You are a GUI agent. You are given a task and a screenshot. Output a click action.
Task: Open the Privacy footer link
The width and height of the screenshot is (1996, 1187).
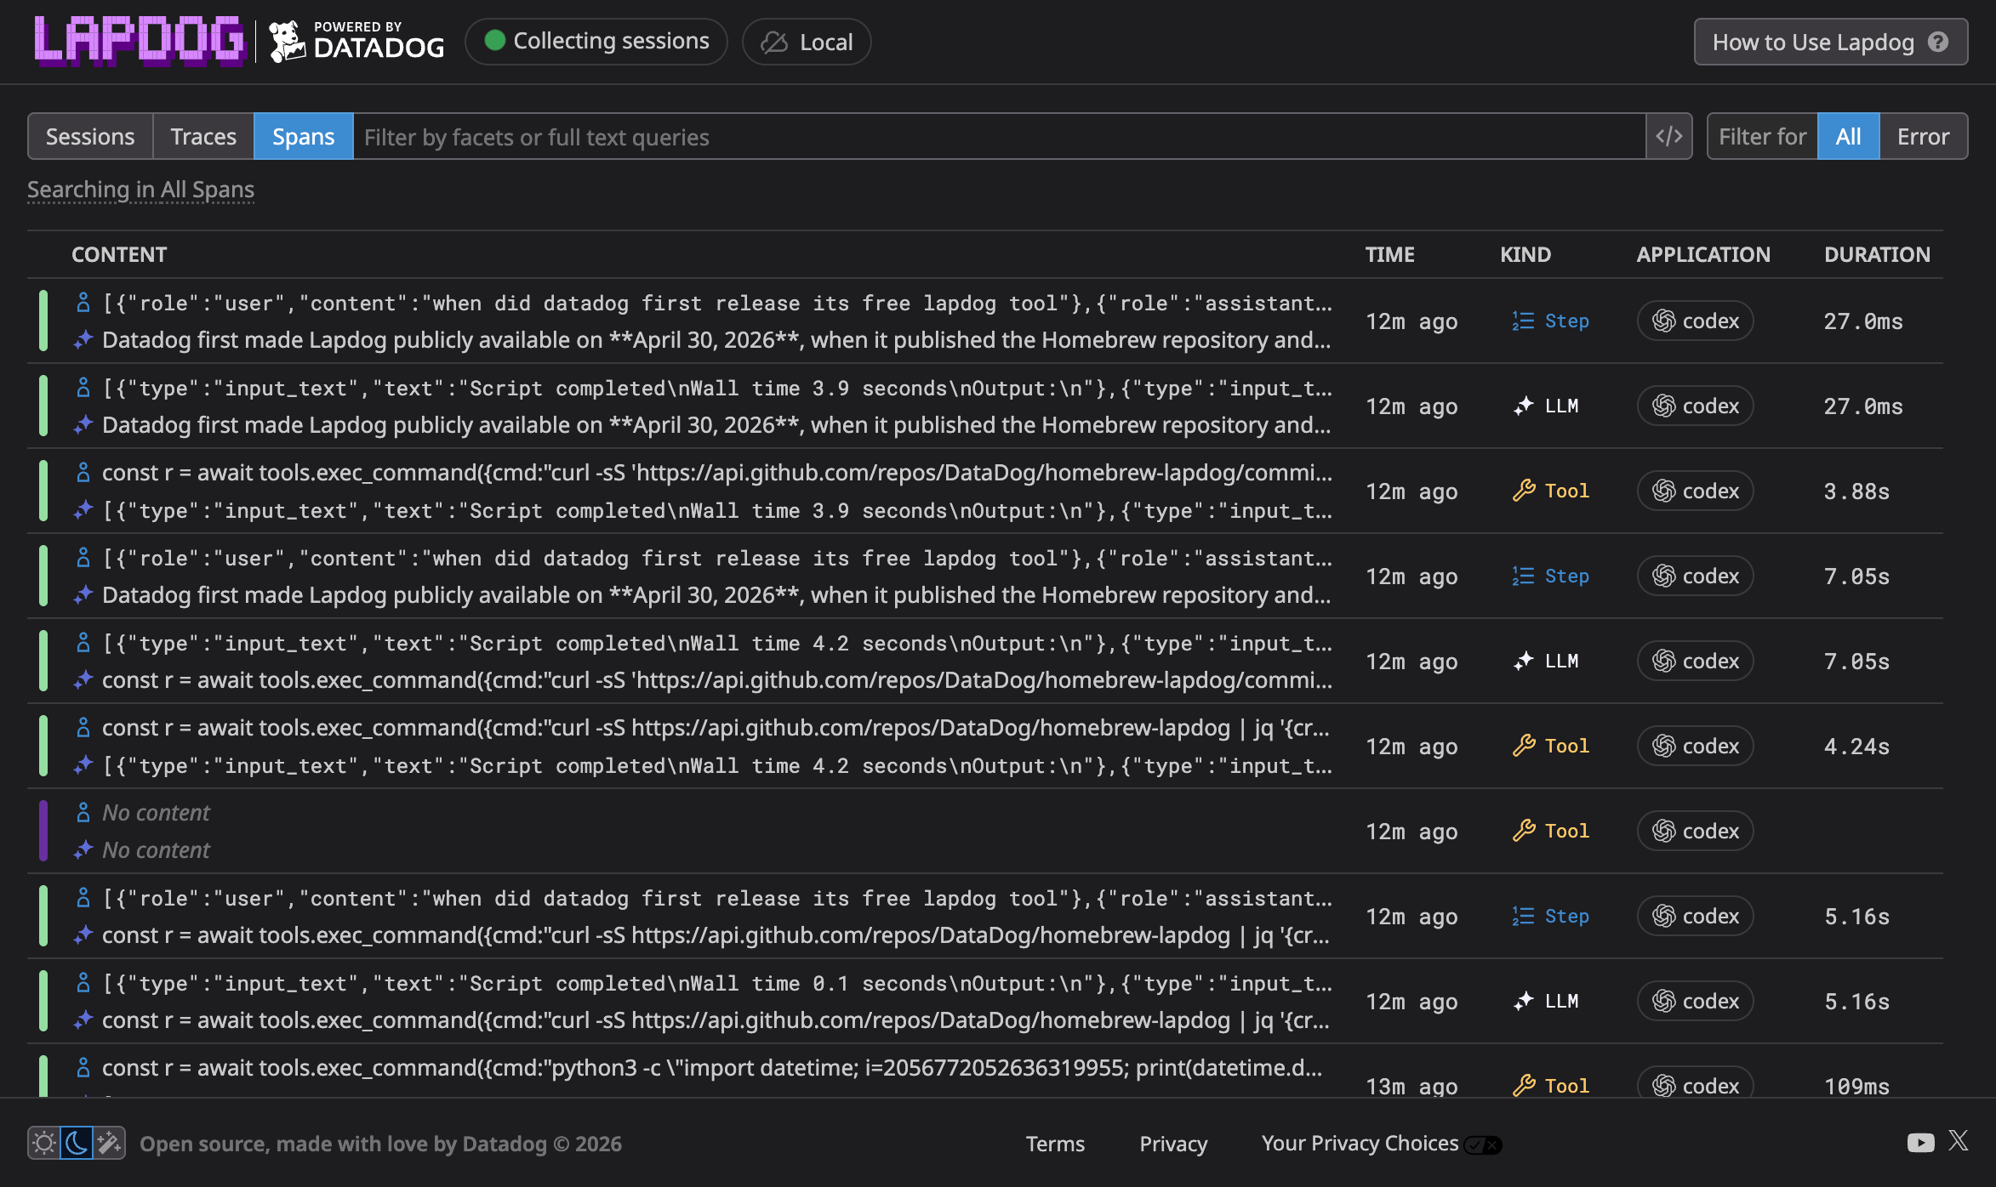click(x=1173, y=1144)
